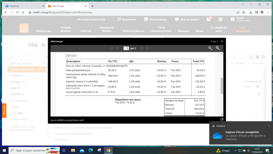Screen dimensions: 273x154
Task: Open File Explorer from taskbar
Action: 73,150
